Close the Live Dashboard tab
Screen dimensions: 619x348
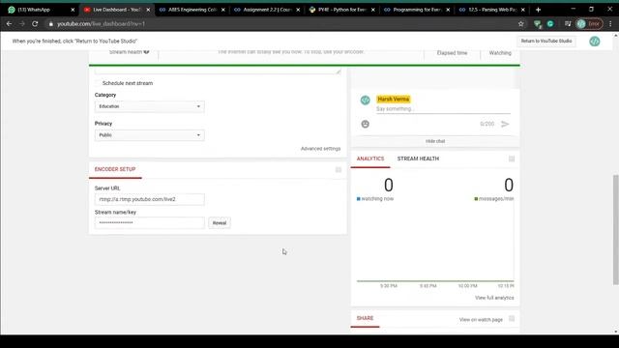[148, 10]
